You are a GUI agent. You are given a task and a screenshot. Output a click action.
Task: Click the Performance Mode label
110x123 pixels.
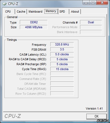[65, 27]
